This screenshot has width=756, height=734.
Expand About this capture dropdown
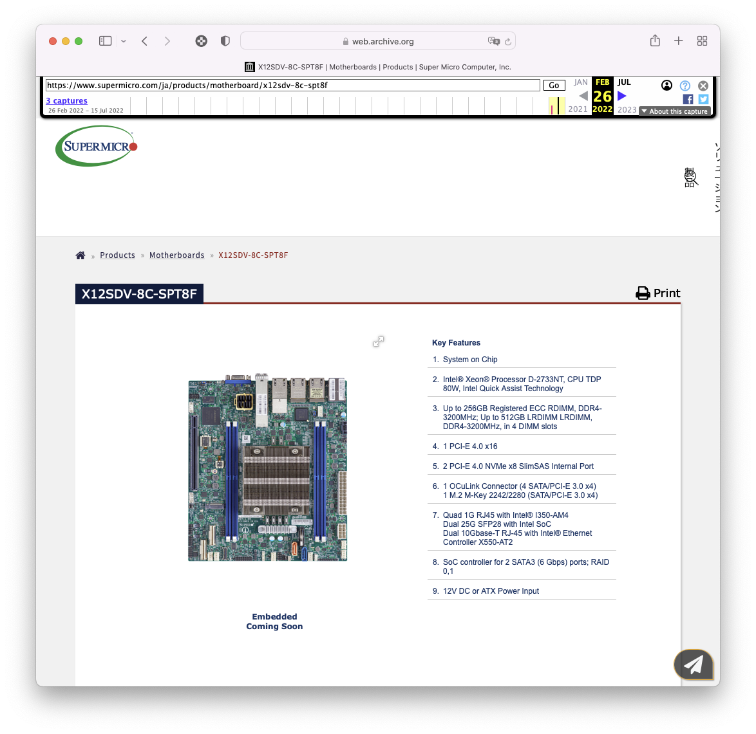(674, 111)
